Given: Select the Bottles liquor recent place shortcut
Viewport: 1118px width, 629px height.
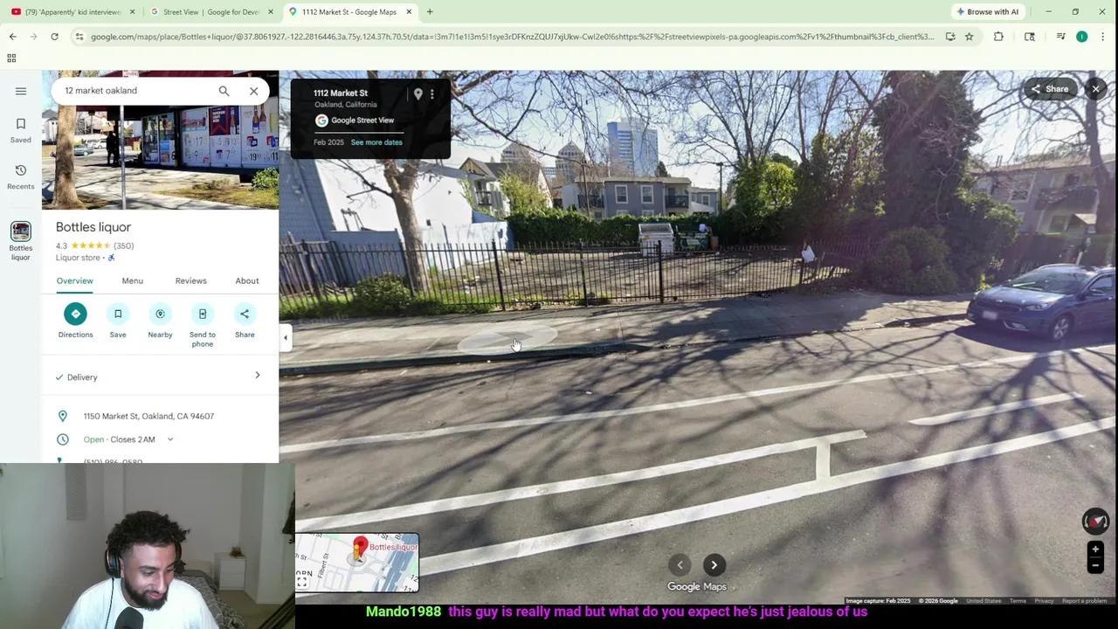Looking at the screenshot, I should (x=21, y=240).
